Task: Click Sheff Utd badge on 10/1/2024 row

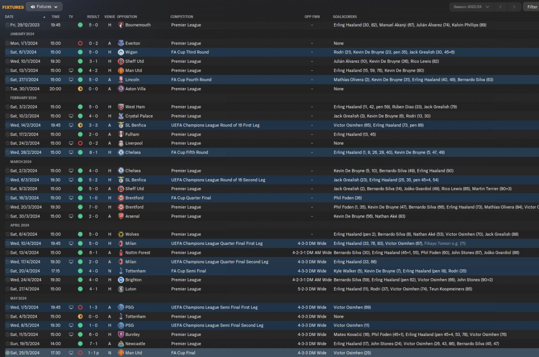Action: (121, 62)
